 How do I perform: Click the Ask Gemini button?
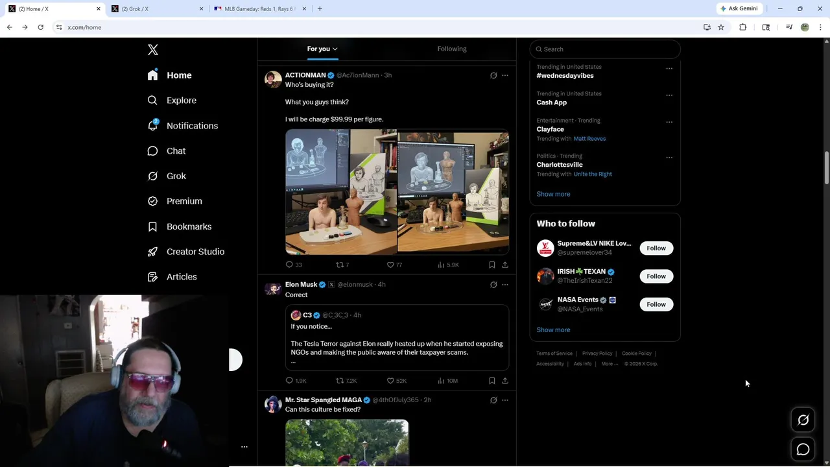[739, 8]
